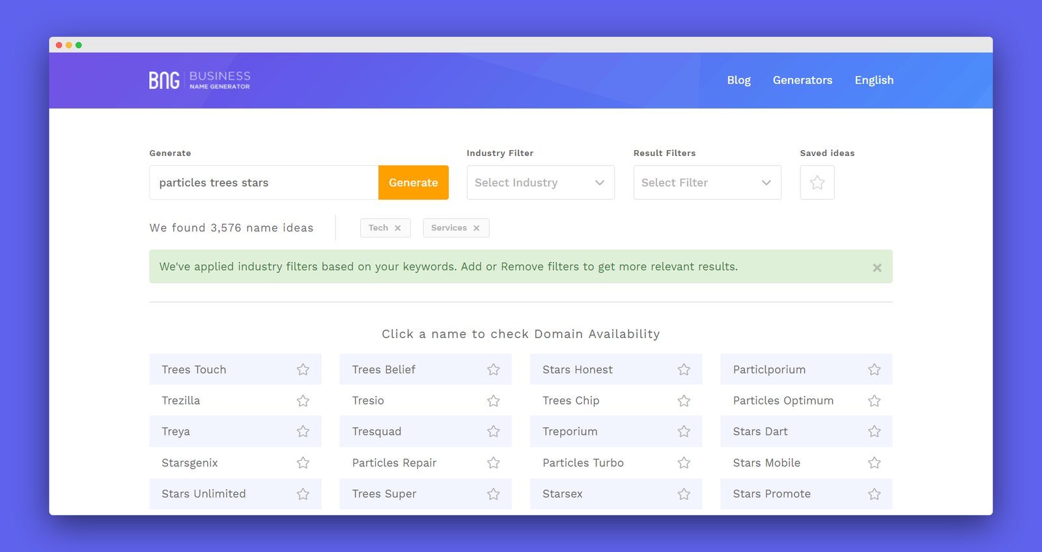1042x552 pixels.
Task: Star the Particlporium name
Action: pos(874,369)
